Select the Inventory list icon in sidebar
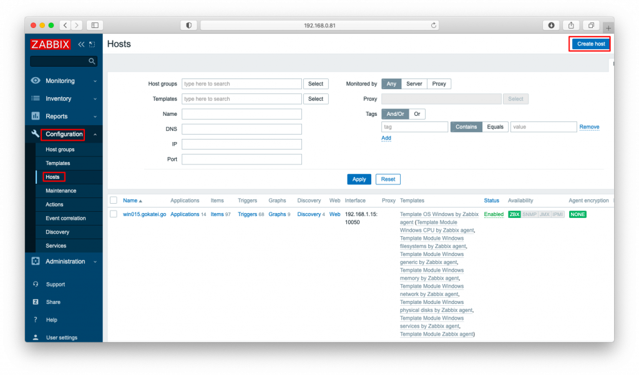Viewport: 639px width, 375px height. point(36,98)
